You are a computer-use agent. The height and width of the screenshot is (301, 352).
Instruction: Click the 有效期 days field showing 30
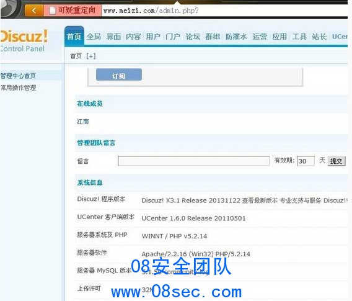coord(306,161)
